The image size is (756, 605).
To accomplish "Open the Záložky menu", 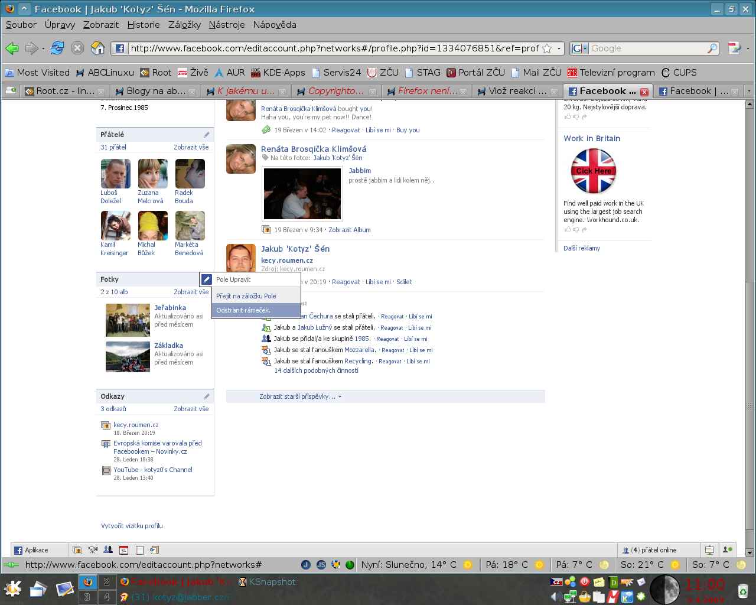I will point(185,25).
